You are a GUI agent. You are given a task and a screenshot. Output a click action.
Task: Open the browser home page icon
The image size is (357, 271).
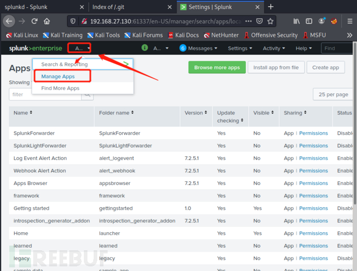(x=47, y=21)
